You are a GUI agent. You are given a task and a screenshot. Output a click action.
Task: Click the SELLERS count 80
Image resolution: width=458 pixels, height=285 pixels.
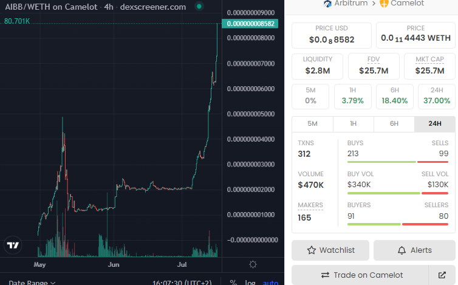tap(443, 216)
